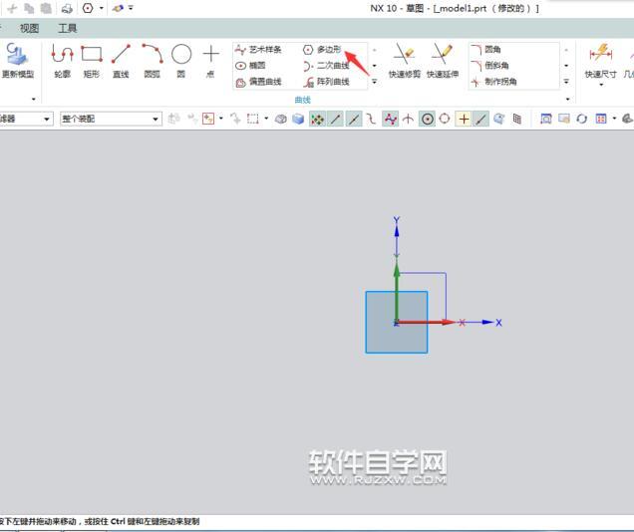Click the 更新模型 update model icon
Screen dimensions: 634x532
[17, 61]
